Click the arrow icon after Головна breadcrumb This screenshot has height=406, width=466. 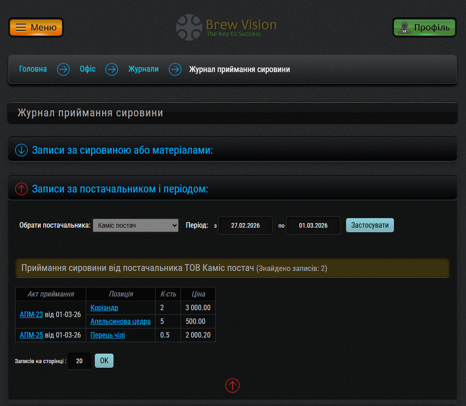[x=63, y=69]
